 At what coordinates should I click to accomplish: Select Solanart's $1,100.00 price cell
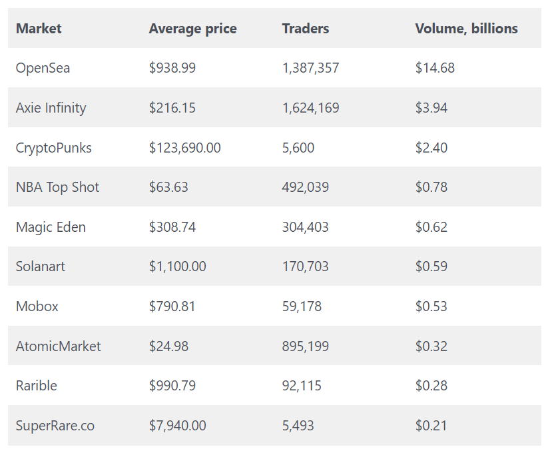click(x=177, y=266)
